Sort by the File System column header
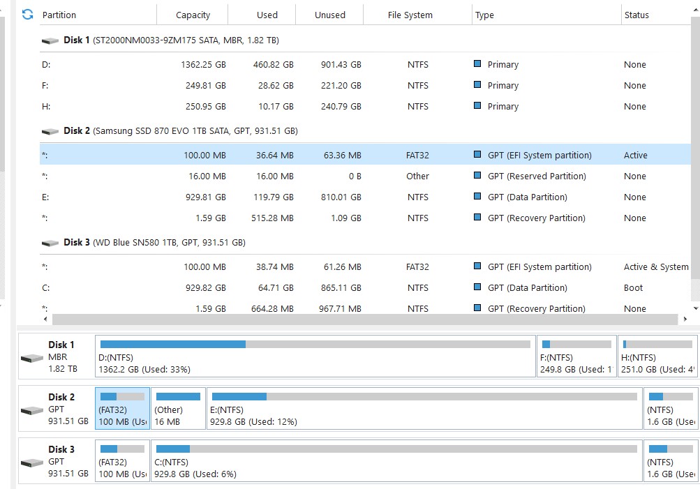 tap(410, 15)
